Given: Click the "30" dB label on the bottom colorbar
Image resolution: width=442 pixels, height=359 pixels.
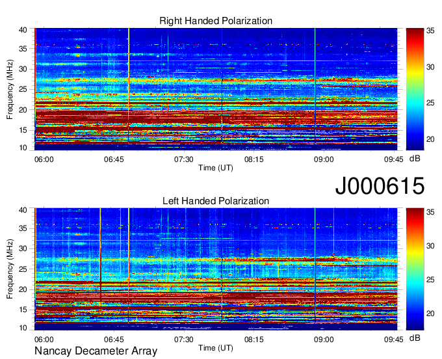Looking at the screenshot, I should click(x=430, y=246).
